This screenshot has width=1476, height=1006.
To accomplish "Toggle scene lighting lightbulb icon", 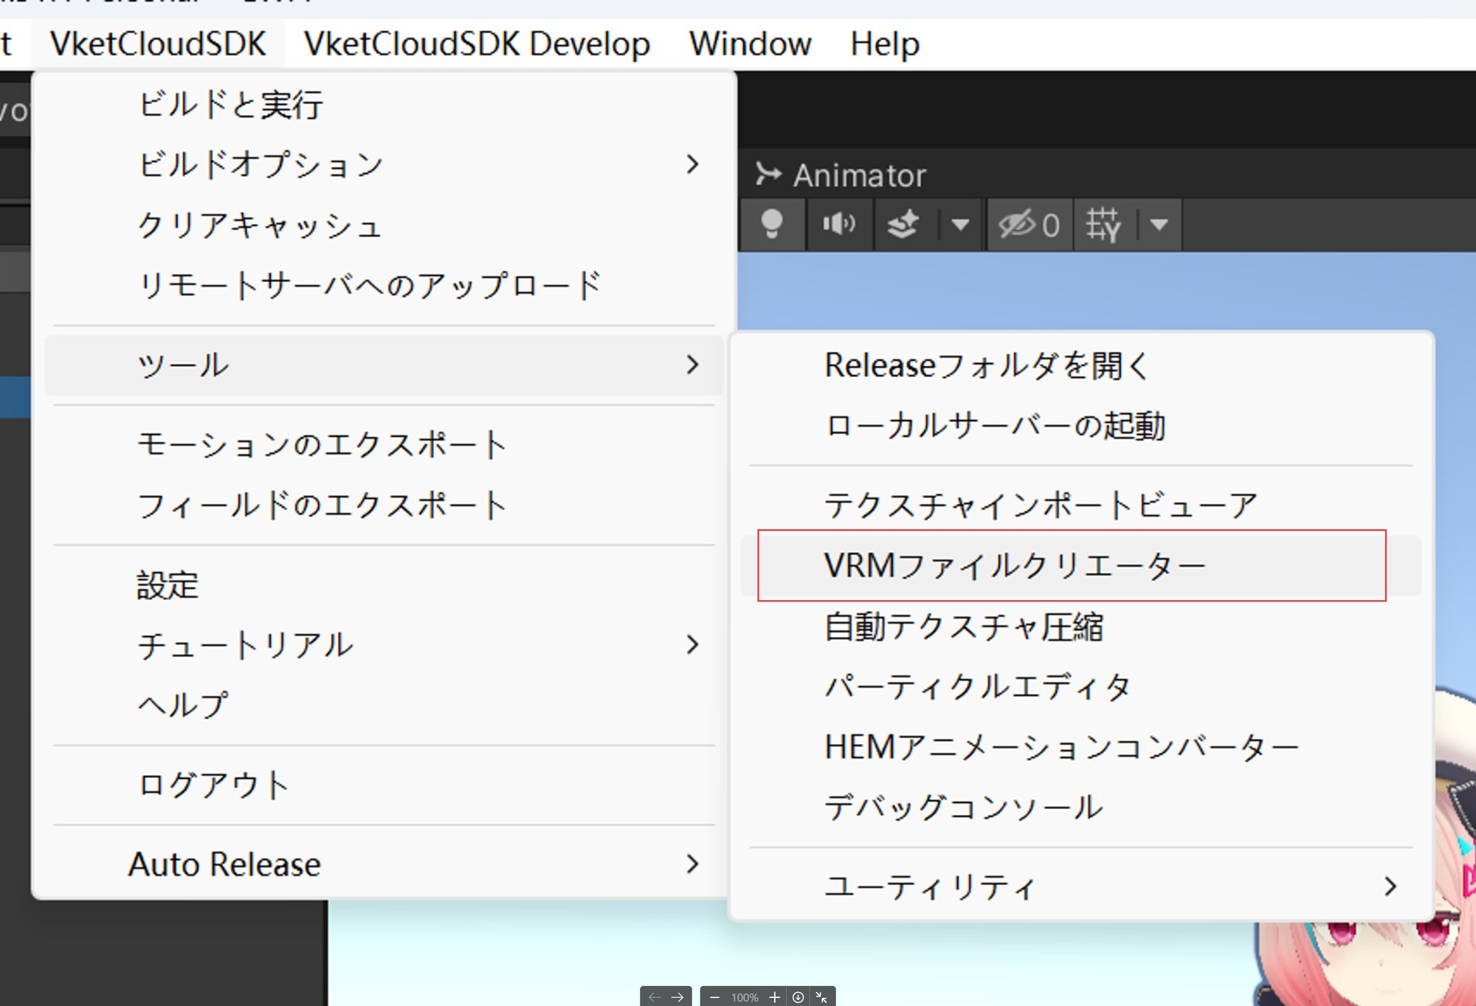I will 771,224.
